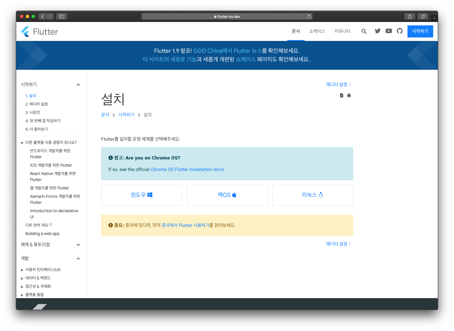The width and height of the screenshot is (454, 331).
Task: Click the blue 시작하기 button
Action: click(420, 31)
